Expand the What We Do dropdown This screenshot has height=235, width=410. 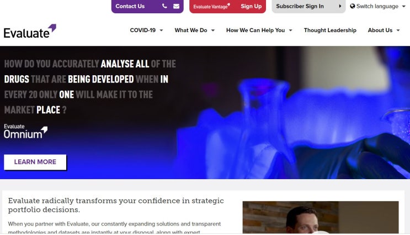click(x=195, y=30)
